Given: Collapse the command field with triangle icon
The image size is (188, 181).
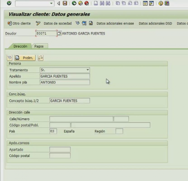Looking at the screenshot, I should pos(59,3).
